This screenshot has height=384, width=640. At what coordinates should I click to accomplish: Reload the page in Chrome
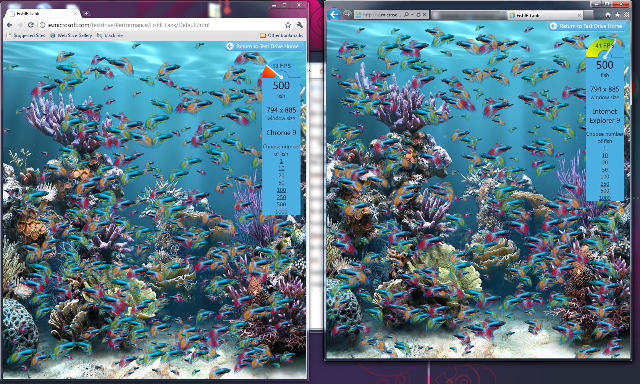tap(31, 25)
